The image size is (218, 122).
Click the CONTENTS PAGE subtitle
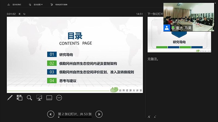click(76, 43)
